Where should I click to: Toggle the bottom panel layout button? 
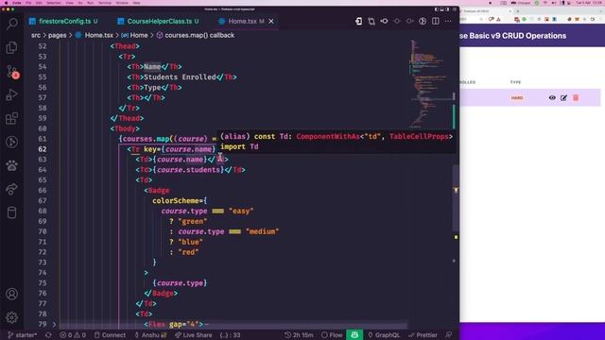(441, 9)
